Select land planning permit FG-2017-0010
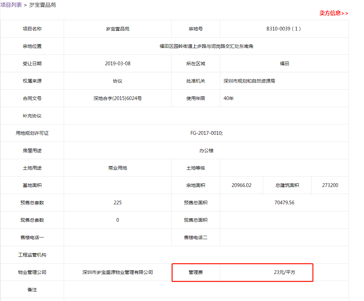Image resolution: width=364 pixels, height=301 pixels. [x=206, y=133]
